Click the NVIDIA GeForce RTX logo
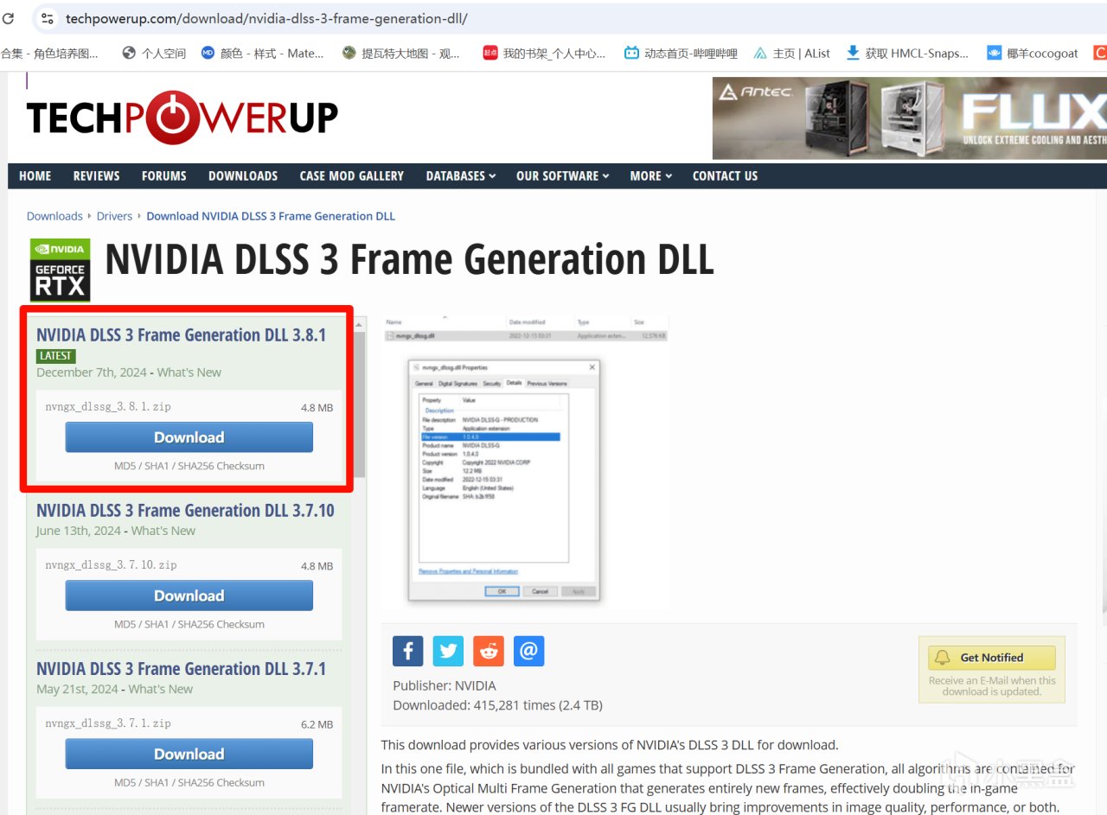 point(60,270)
